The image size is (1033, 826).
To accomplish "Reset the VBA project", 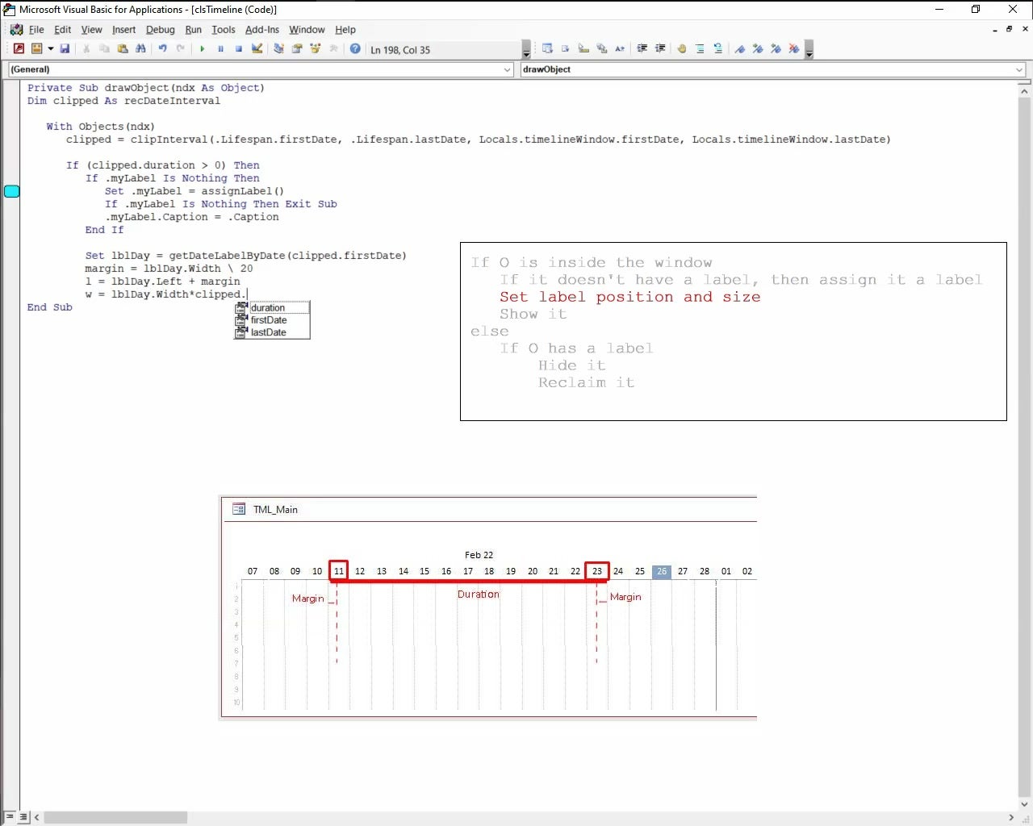I will tap(239, 48).
